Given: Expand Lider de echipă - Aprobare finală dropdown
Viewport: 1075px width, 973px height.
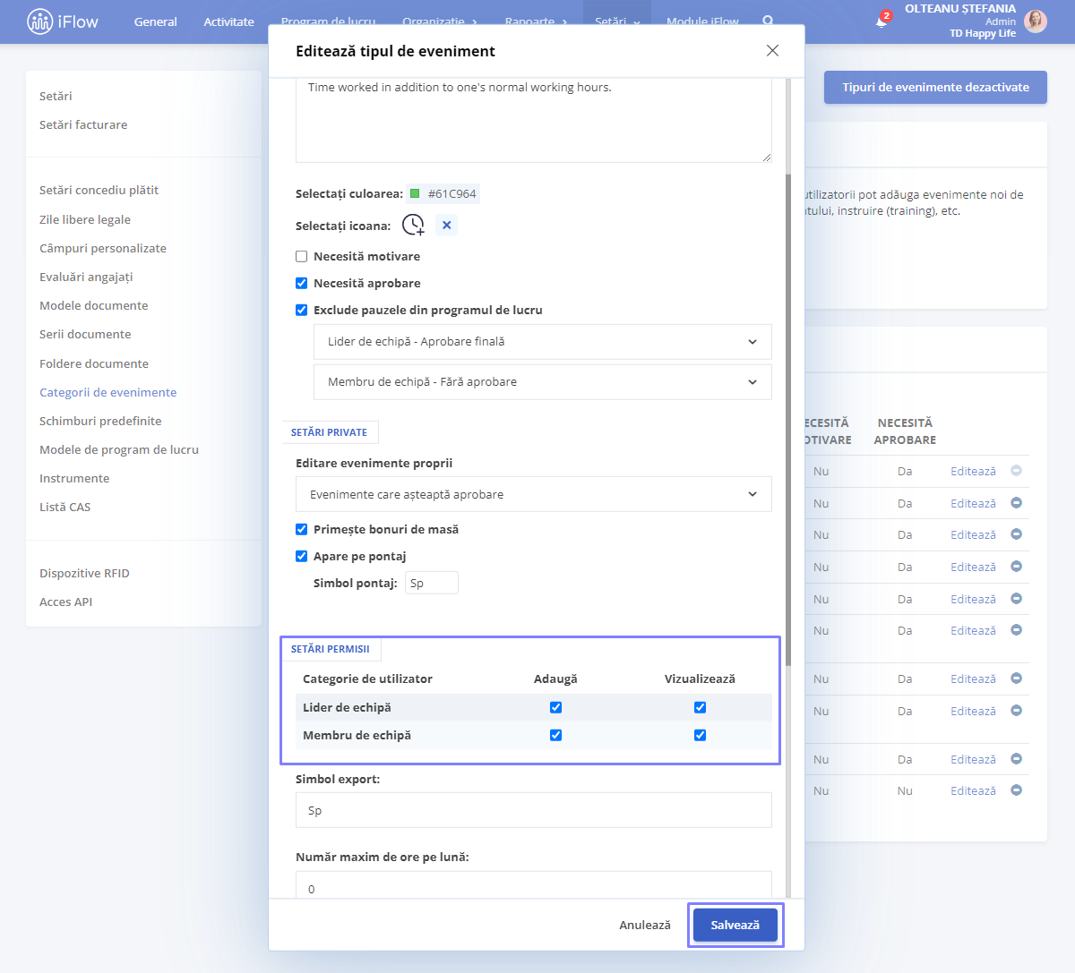Looking at the screenshot, I should click(x=543, y=342).
